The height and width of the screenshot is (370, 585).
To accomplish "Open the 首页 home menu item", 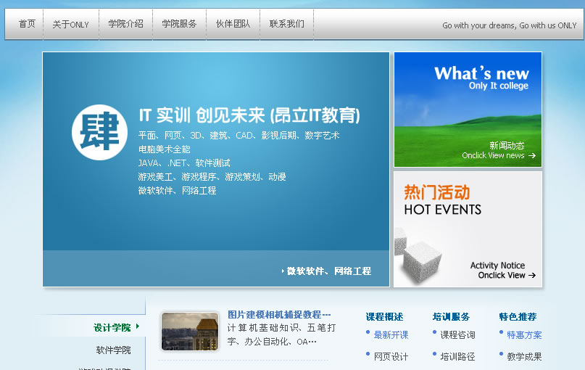I will (x=27, y=24).
